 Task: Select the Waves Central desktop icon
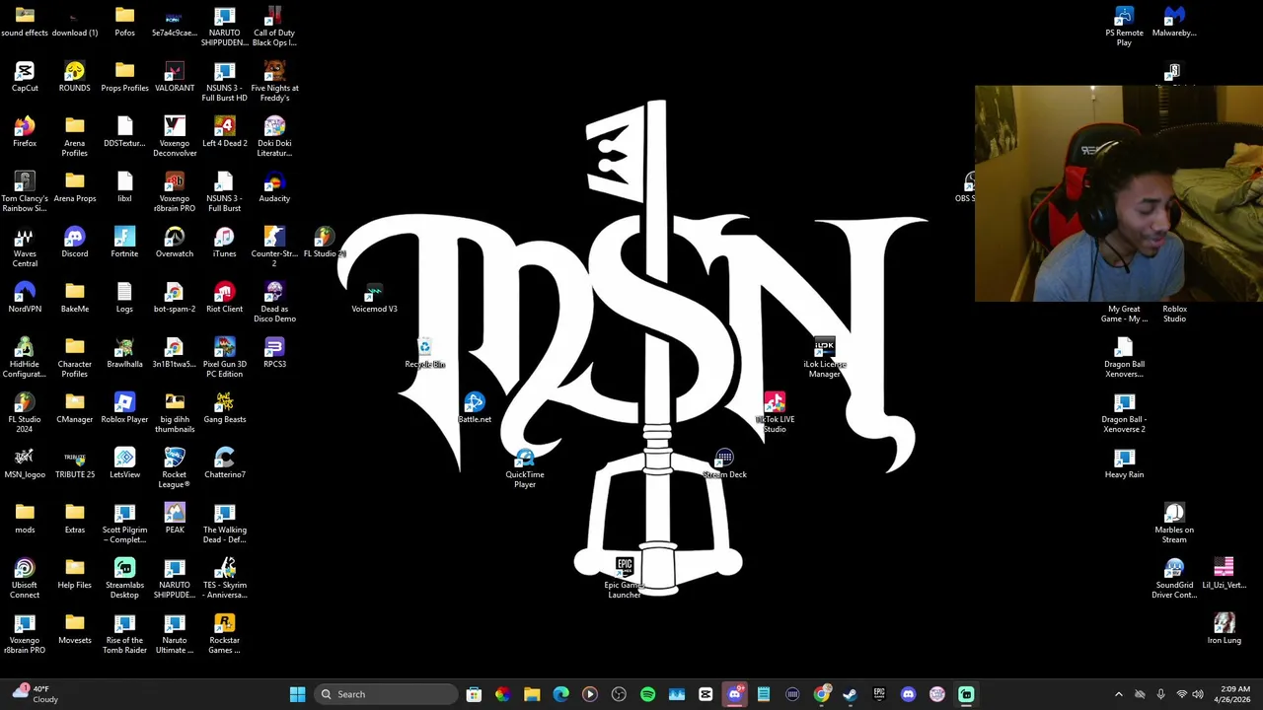25,247
